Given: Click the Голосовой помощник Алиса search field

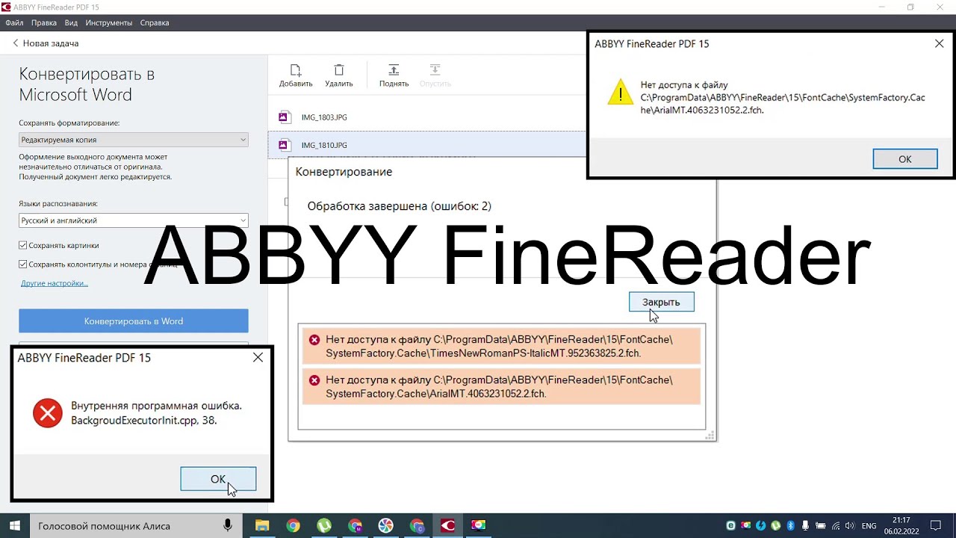Looking at the screenshot, I should [x=134, y=526].
